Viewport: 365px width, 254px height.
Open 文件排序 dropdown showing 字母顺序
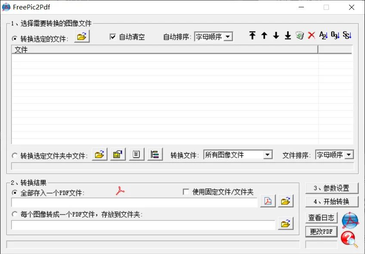[x=334, y=155]
